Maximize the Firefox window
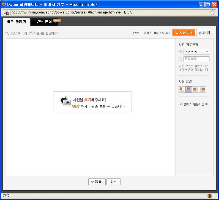Viewport: 219px width, 200px height. [x=208, y=5]
